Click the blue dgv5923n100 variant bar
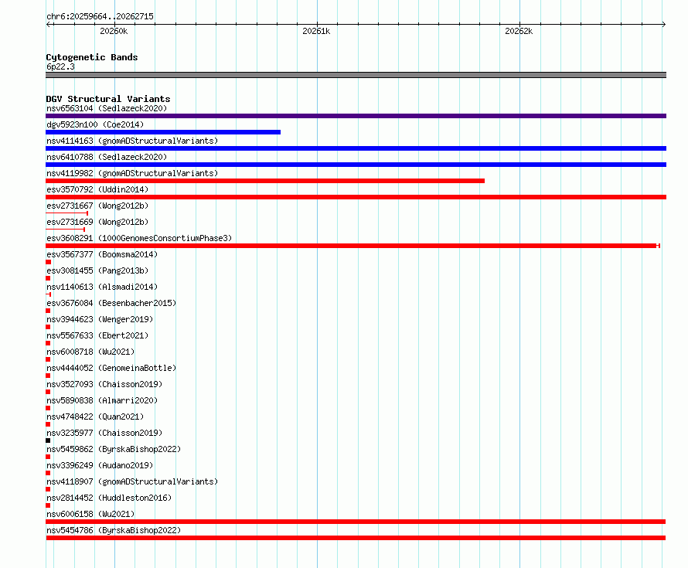This screenshot has height=568, width=688. [163, 132]
